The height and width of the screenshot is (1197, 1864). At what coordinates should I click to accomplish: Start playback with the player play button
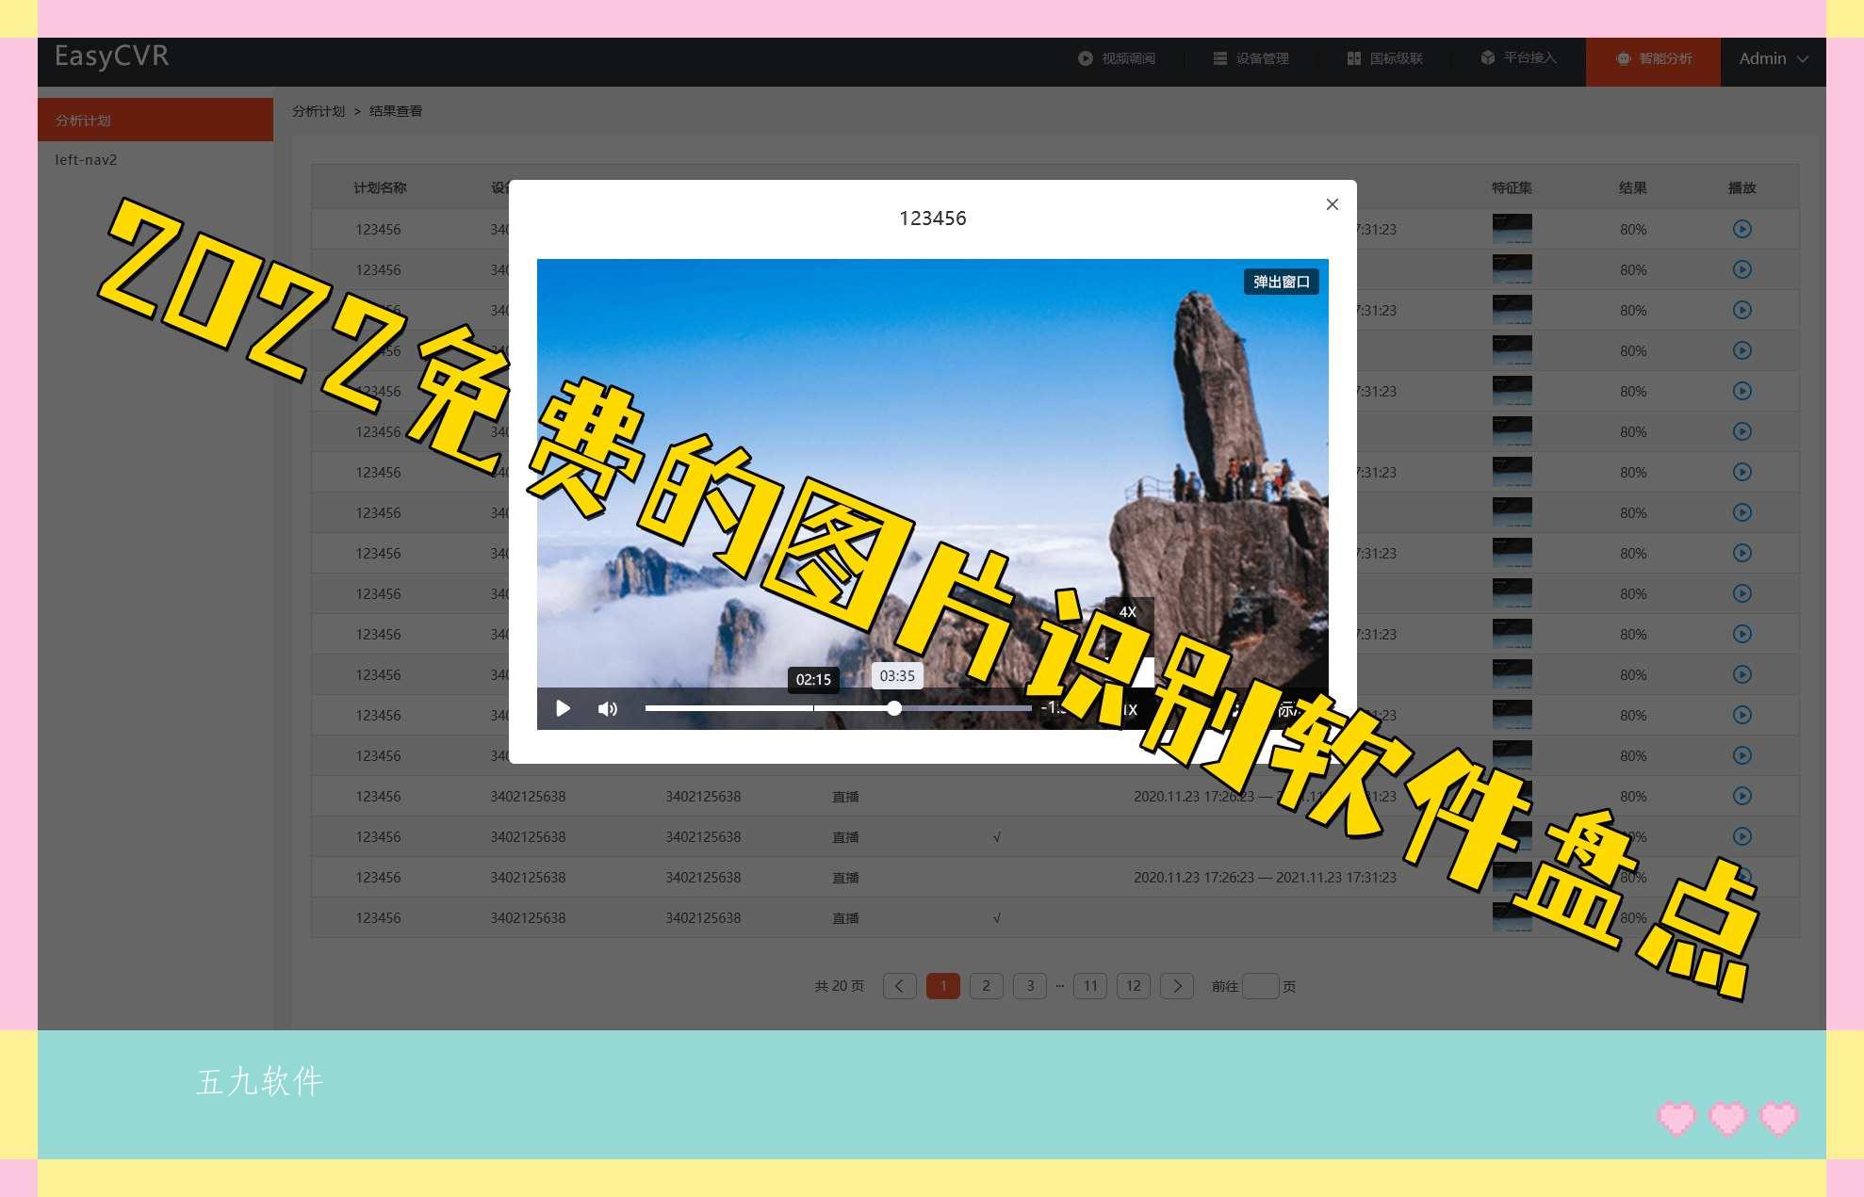pos(563,708)
